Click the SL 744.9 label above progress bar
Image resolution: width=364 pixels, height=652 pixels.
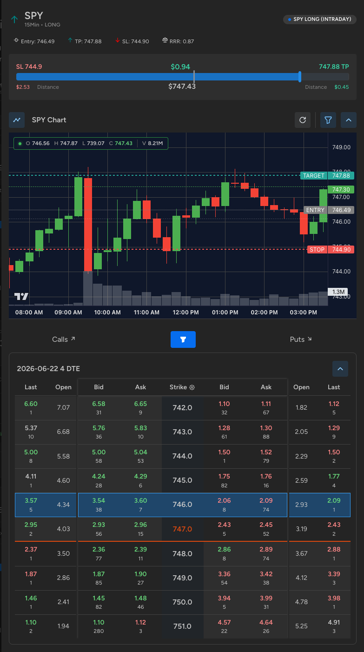click(29, 67)
